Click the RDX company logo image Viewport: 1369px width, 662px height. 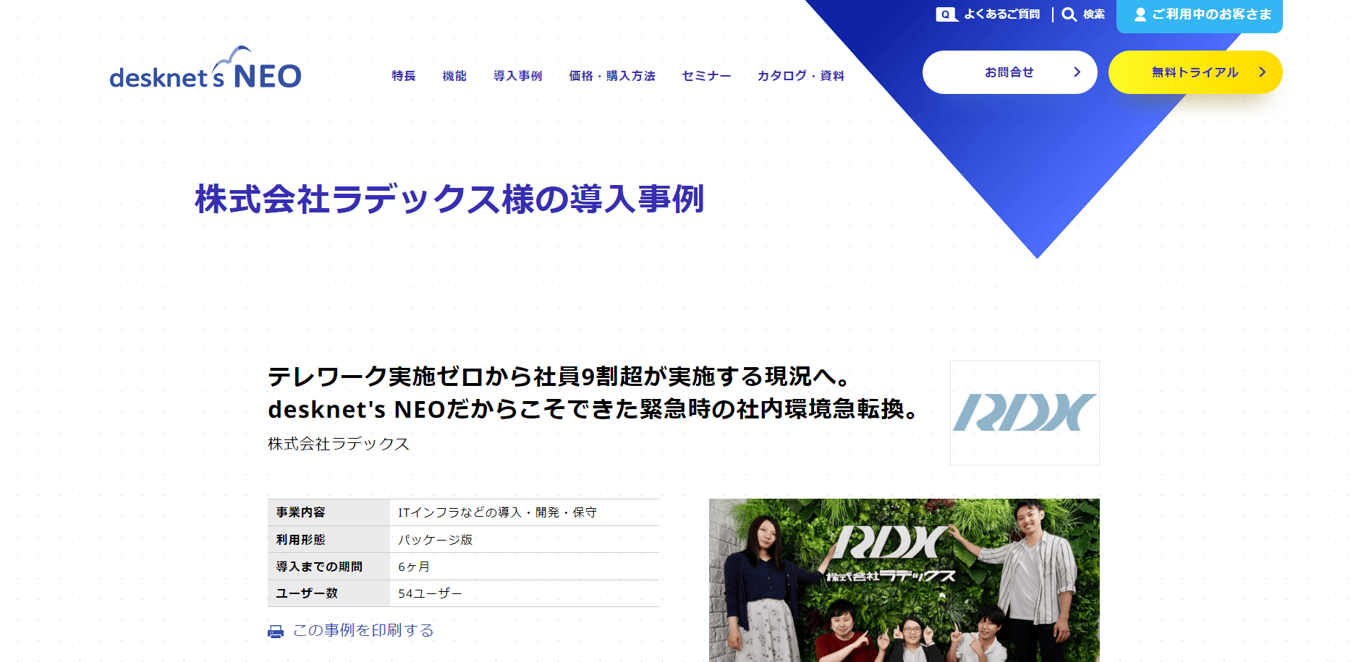pyautogui.click(x=1025, y=413)
